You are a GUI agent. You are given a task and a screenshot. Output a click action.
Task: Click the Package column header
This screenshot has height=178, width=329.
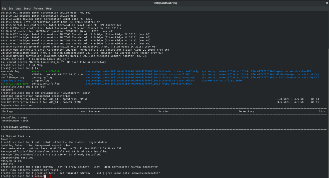coord(8,111)
